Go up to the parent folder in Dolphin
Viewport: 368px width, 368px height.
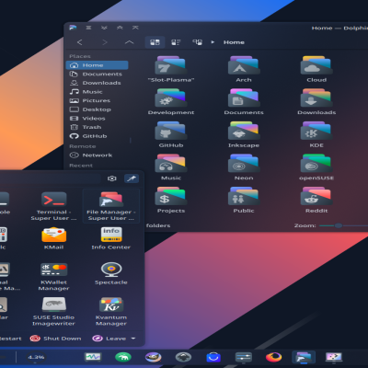[x=130, y=42]
